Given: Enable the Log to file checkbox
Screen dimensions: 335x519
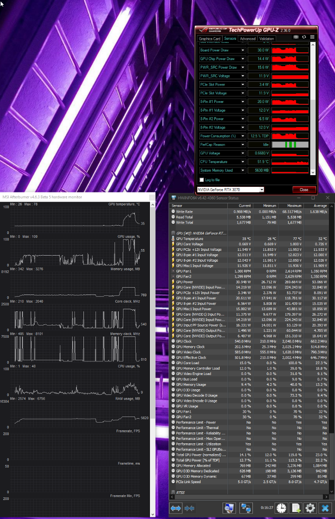Looking at the screenshot, I should (x=201, y=179).
